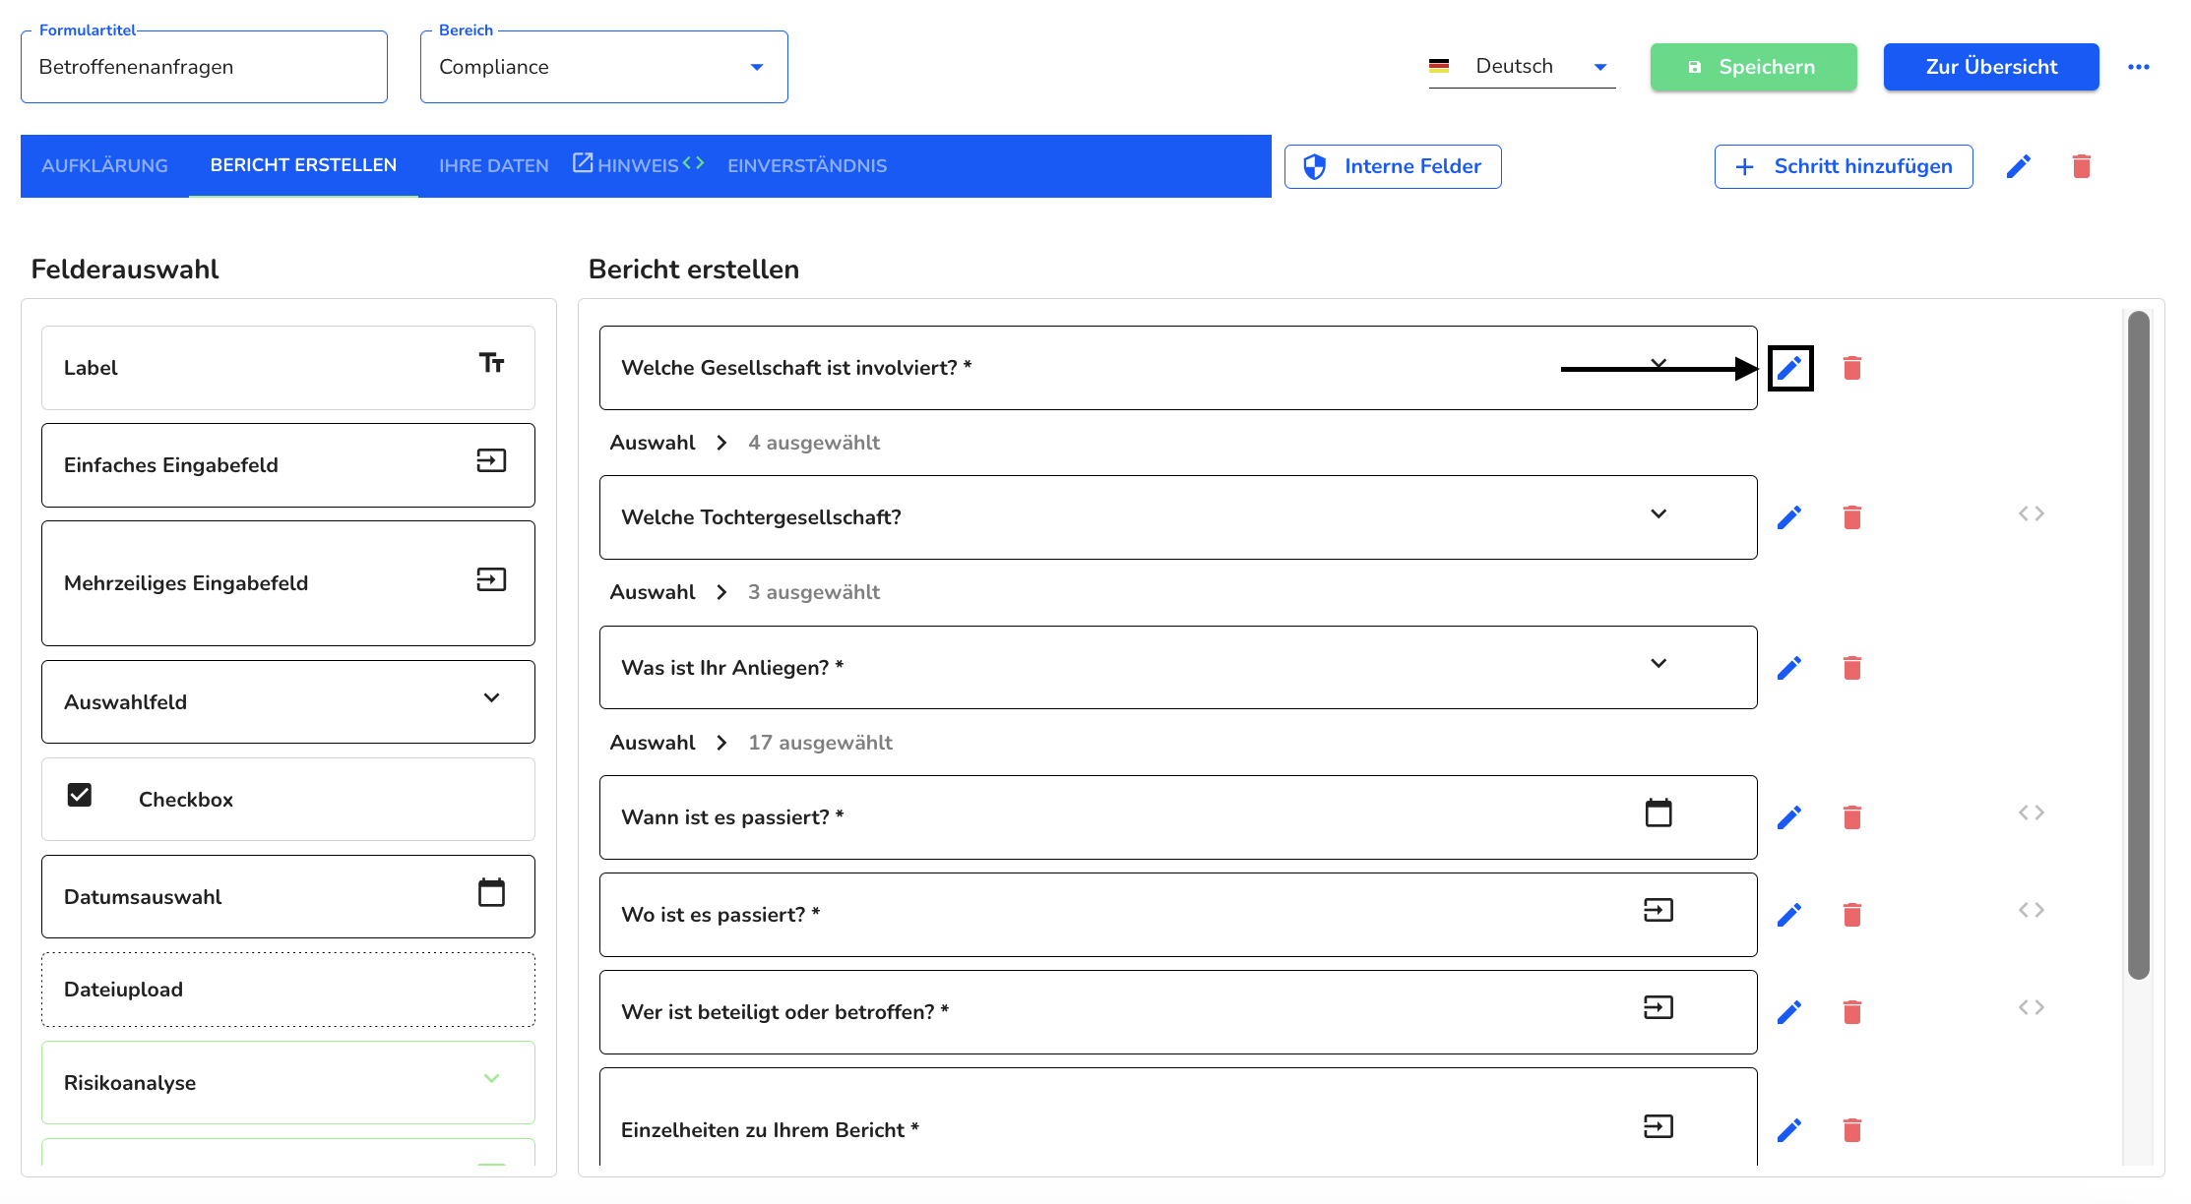Click the green Speichern button

pyautogui.click(x=1753, y=67)
